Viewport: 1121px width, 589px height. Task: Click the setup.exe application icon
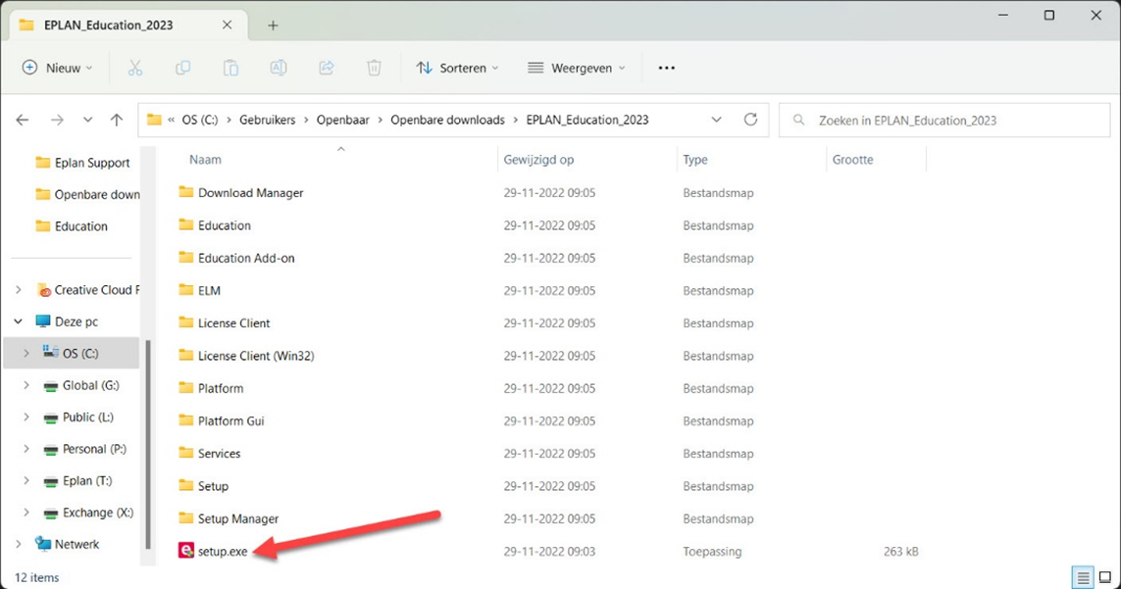coord(186,551)
